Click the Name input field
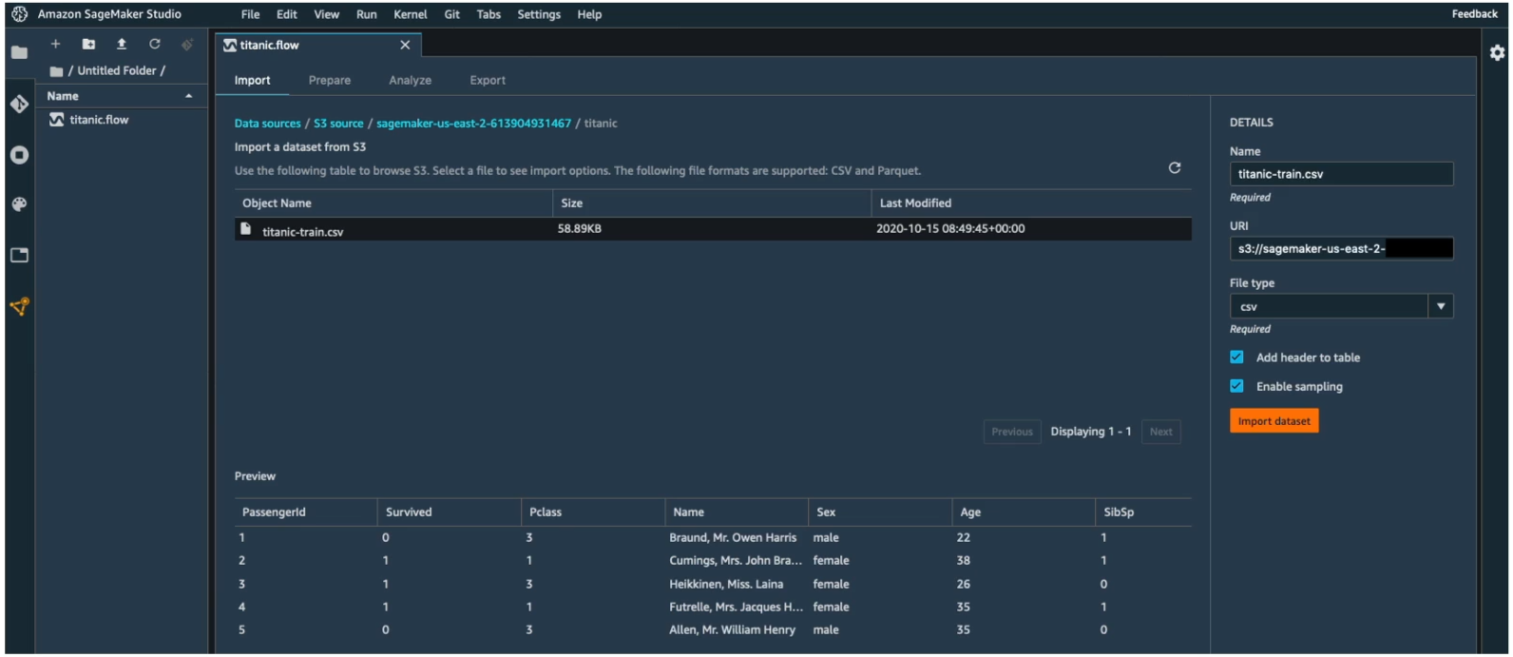 coord(1341,174)
